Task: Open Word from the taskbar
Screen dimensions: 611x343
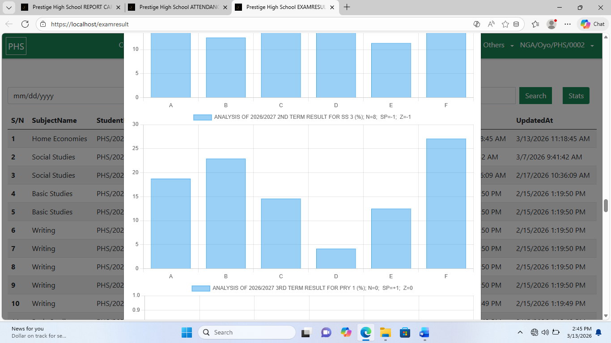Action: click(424, 332)
